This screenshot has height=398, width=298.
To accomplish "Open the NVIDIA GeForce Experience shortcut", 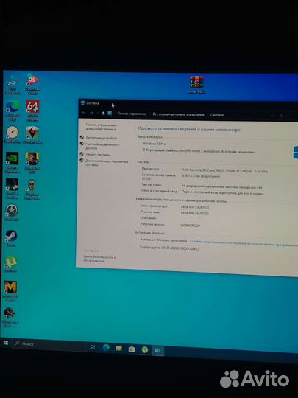I will pyautogui.click(x=13, y=162).
